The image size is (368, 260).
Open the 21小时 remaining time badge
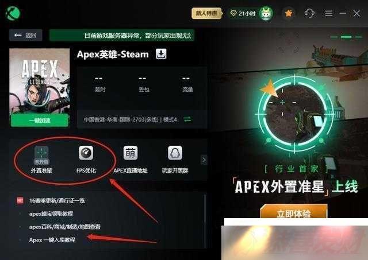pyautogui.click(x=243, y=13)
